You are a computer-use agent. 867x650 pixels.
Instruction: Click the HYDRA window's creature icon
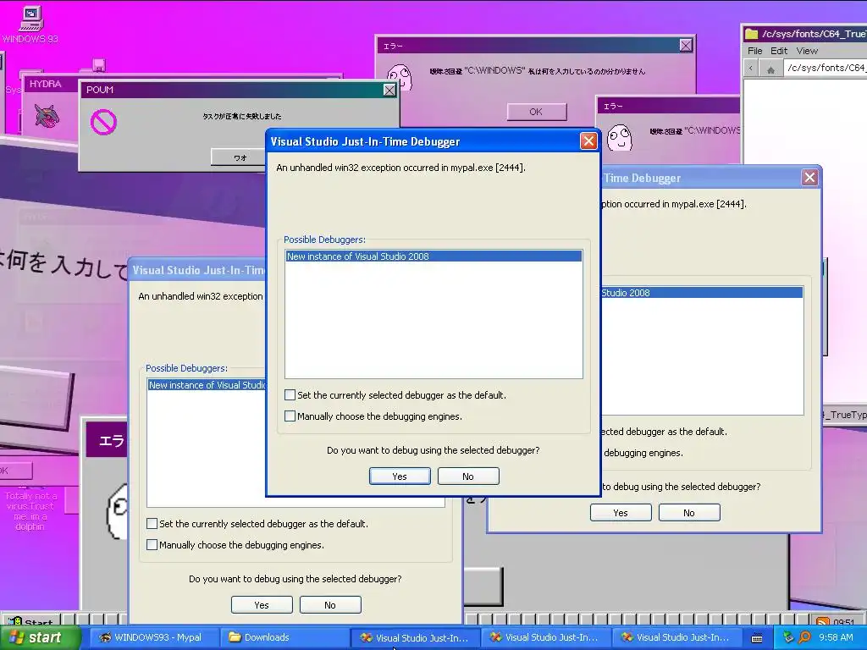[x=47, y=116]
